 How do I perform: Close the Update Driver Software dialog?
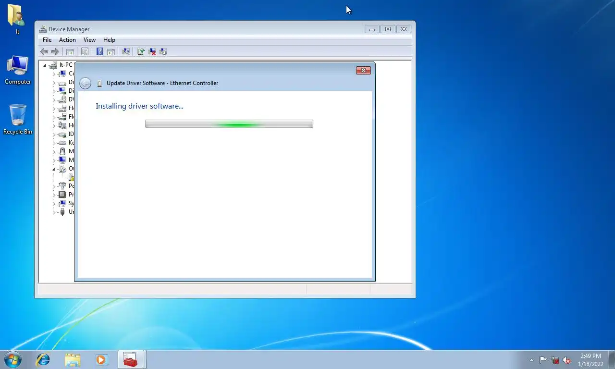[363, 71]
